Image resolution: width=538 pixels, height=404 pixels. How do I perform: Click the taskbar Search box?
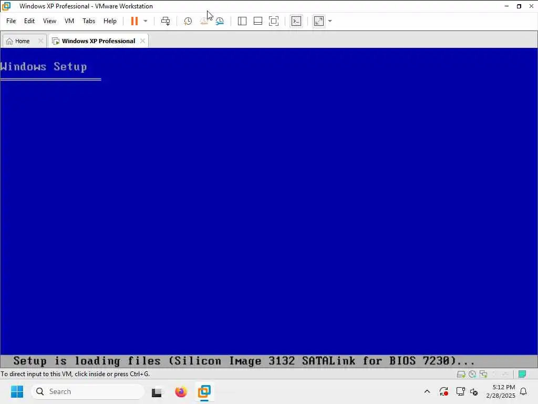[x=88, y=391]
